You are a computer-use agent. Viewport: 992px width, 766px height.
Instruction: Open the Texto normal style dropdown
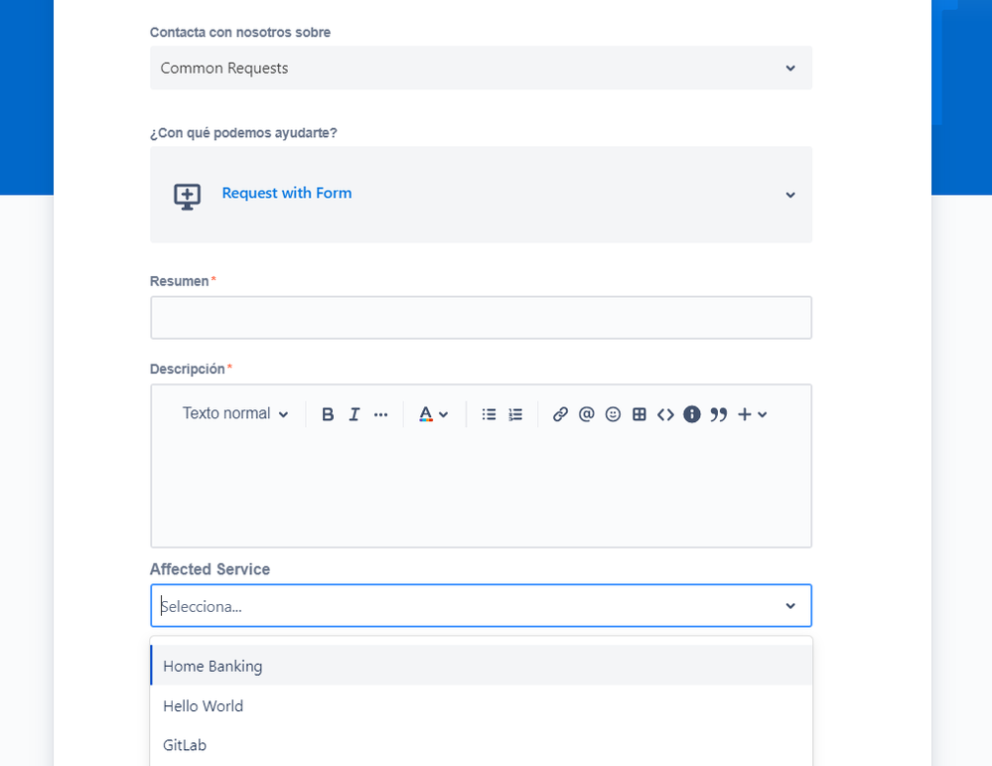point(235,414)
